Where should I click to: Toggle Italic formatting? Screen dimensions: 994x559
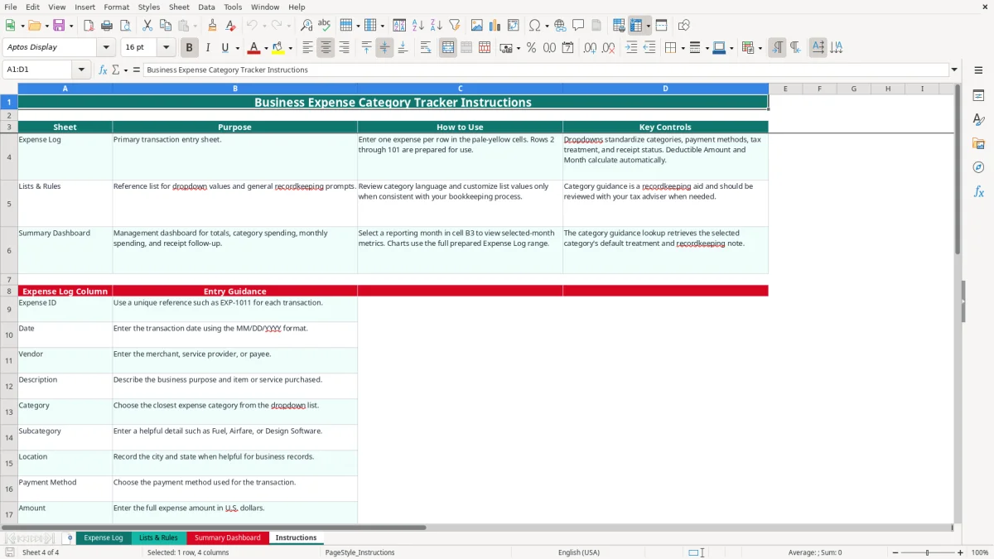(207, 48)
